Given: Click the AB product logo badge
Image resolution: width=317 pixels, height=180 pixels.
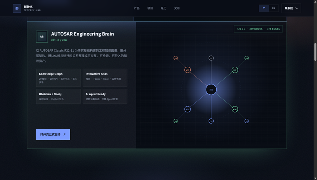Looking at the screenshot, I should tap(42, 37).
